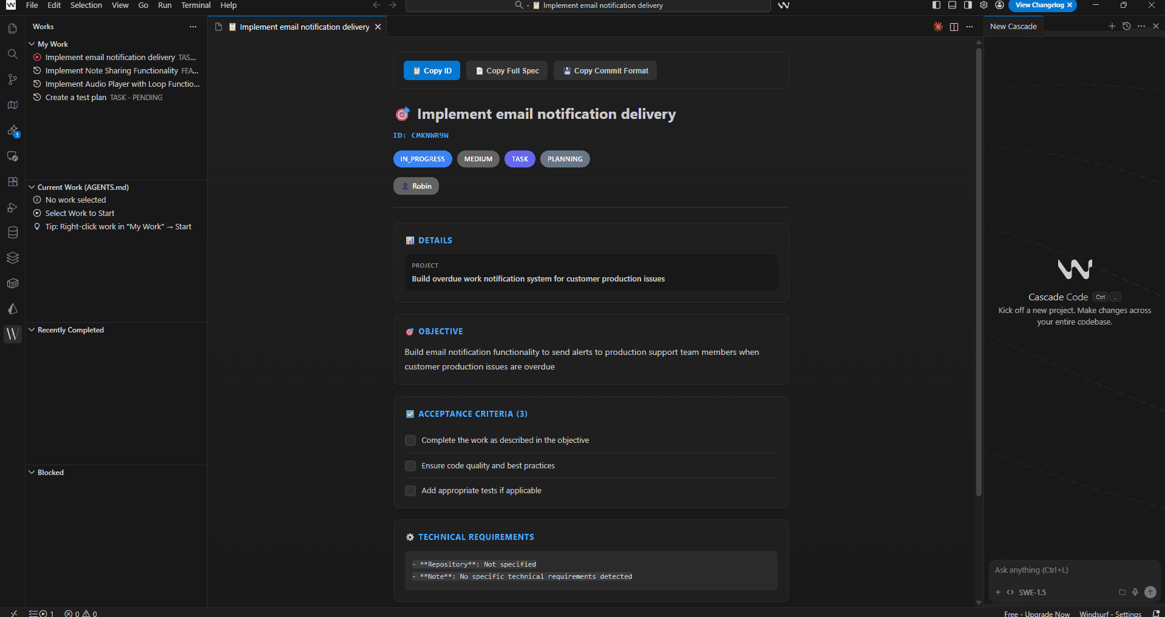The height and width of the screenshot is (617, 1165).
Task: Open the Search icon in activity bar
Action: (12, 54)
